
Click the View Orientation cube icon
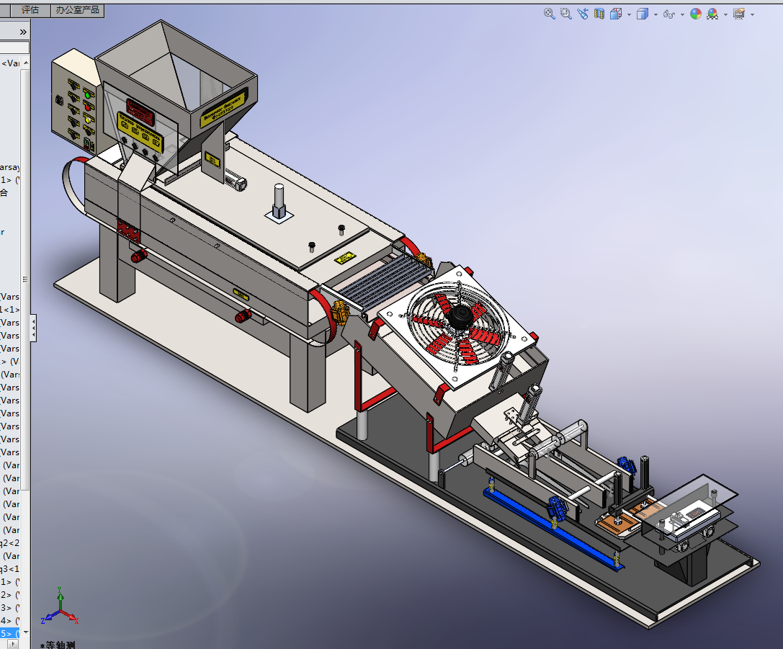tap(616, 14)
